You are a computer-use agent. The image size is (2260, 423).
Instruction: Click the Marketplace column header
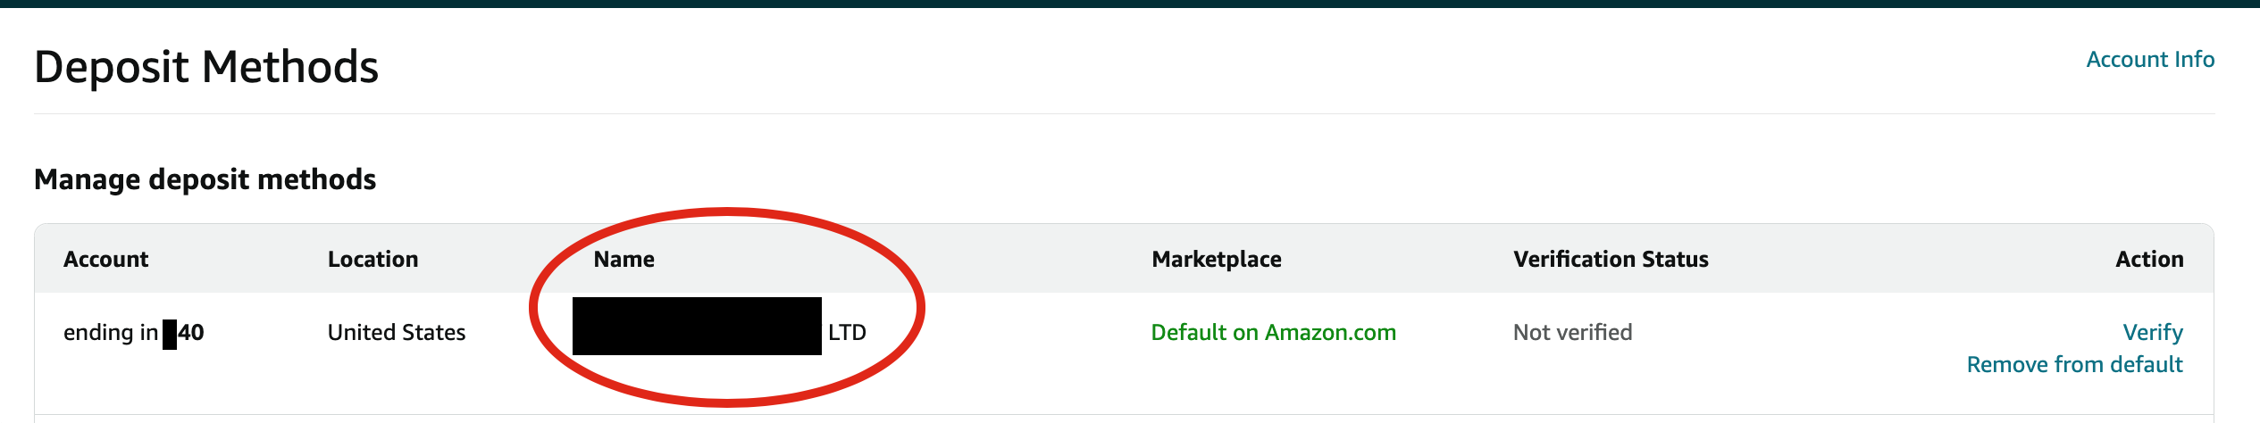tap(1217, 260)
